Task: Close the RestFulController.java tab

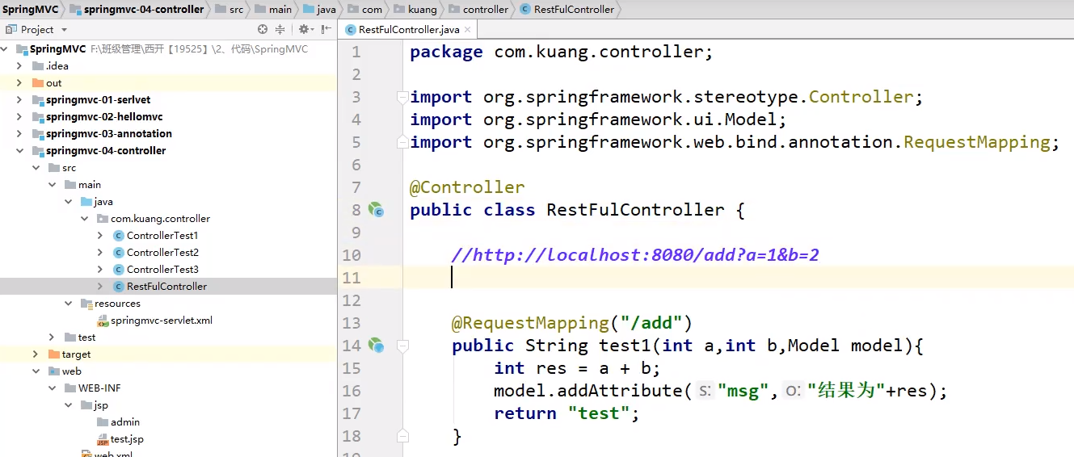Action: (x=468, y=30)
